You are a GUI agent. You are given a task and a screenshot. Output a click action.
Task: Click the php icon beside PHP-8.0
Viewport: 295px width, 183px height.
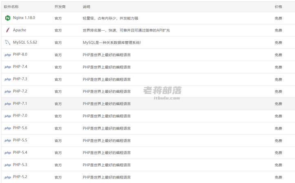(x=8, y=55)
